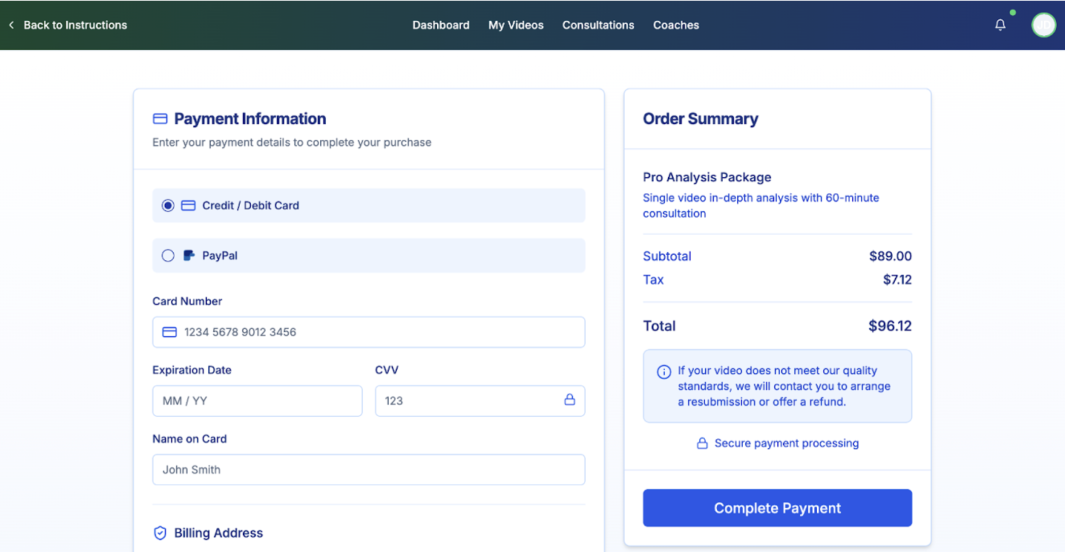Open the Dashboard menu item
The height and width of the screenshot is (552, 1065).
440,25
